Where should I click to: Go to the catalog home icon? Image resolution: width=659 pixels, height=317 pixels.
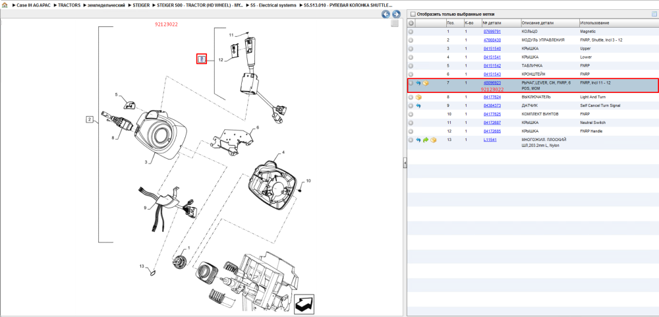point(5,5)
